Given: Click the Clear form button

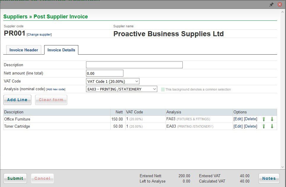Looking at the screenshot, I should pos(51,100).
